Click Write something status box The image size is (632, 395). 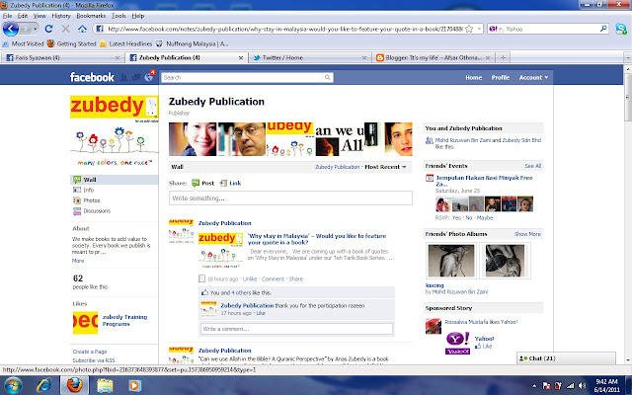pyautogui.click(x=290, y=197)
